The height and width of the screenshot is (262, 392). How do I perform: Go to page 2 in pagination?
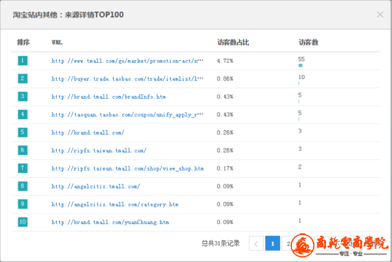(x=289, y=244)
